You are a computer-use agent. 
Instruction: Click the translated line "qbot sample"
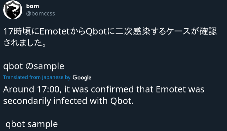32,124
